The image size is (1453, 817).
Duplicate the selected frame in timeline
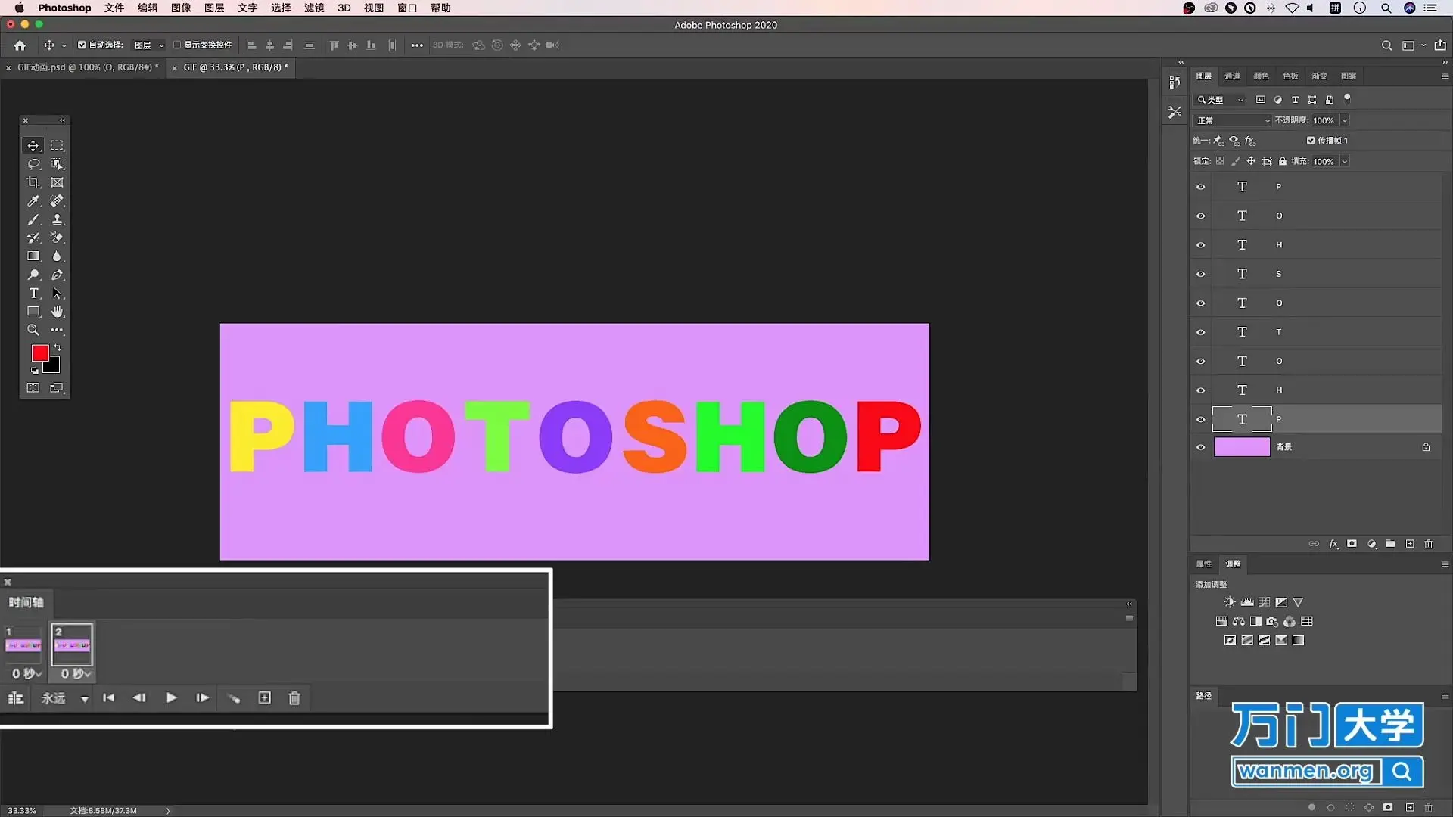point(264,697)
